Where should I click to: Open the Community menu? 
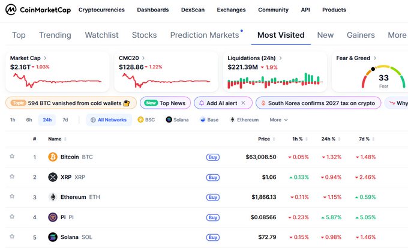[x=273, y=10]
